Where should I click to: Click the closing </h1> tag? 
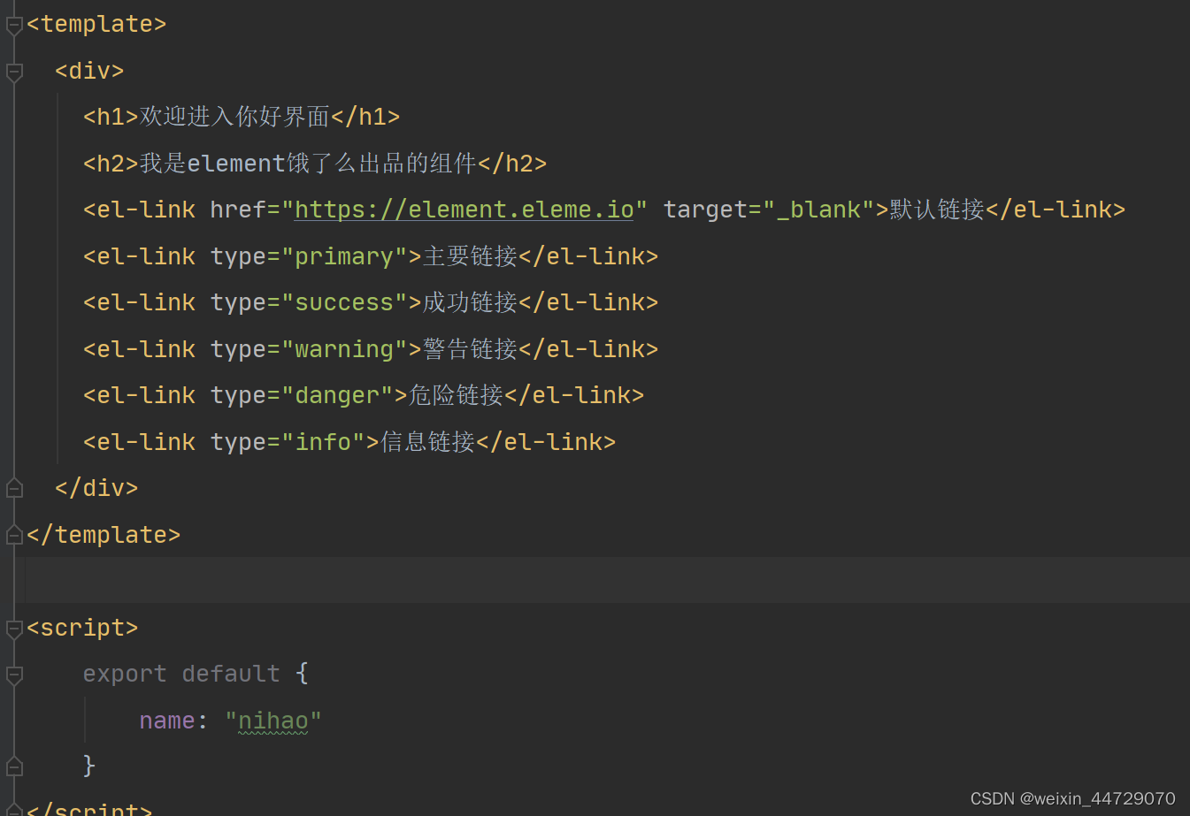(365, 117)
